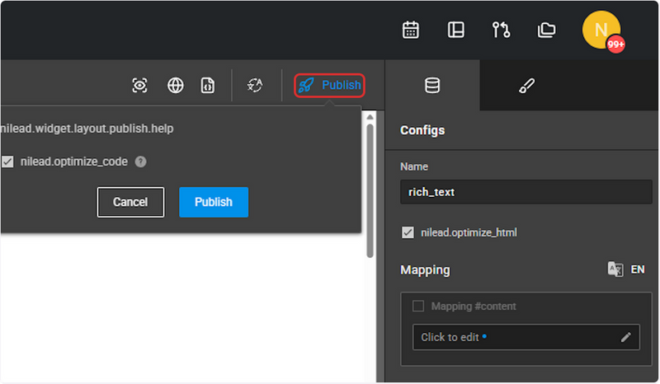Open the calendar icon in top bar

click(410, 30)
